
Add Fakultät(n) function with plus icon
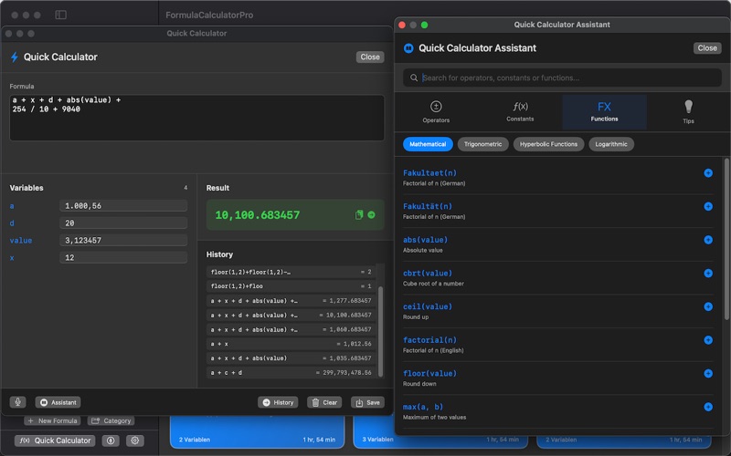click(707, 206)
